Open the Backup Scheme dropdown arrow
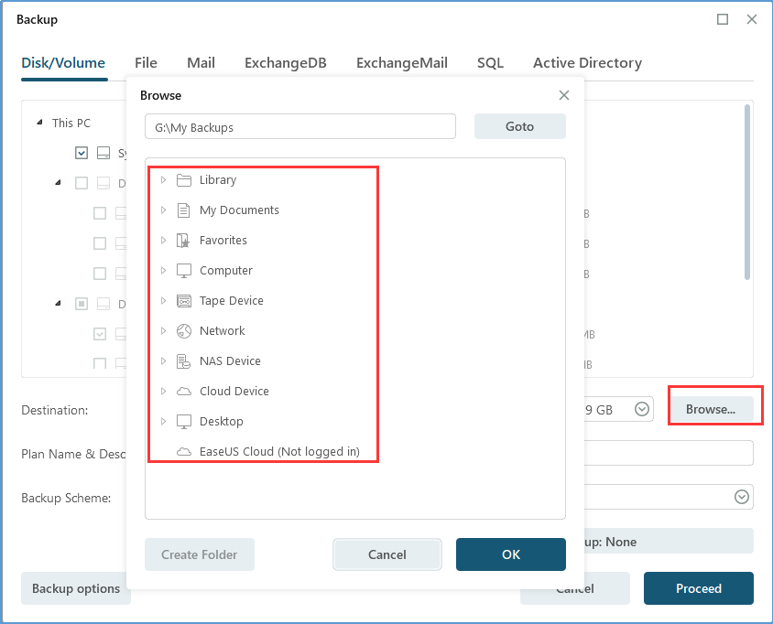 742,497
